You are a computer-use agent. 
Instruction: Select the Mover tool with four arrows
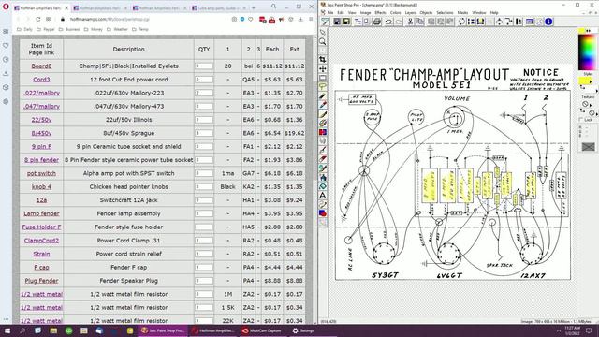(x=323, y=68)
